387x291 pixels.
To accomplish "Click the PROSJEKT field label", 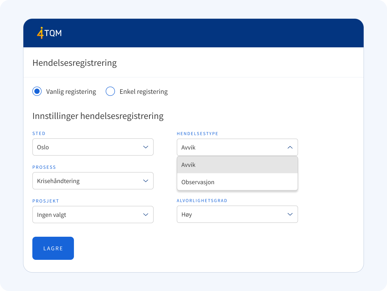I will pos(46,201).
